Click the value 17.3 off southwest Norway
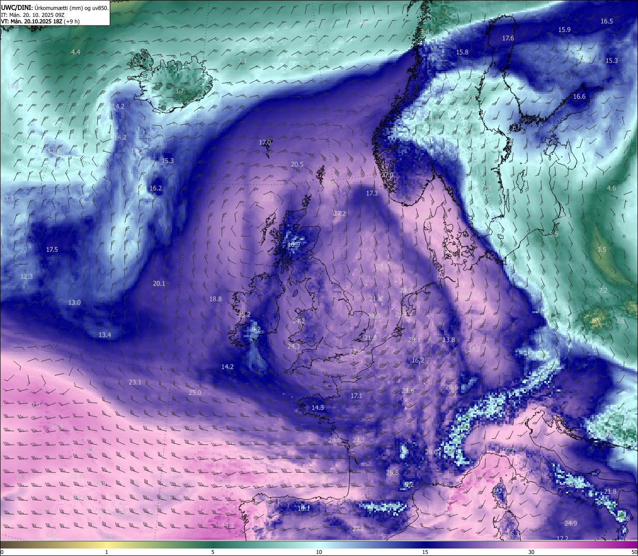Screen dimensions: 638x556 pos(372,193)
